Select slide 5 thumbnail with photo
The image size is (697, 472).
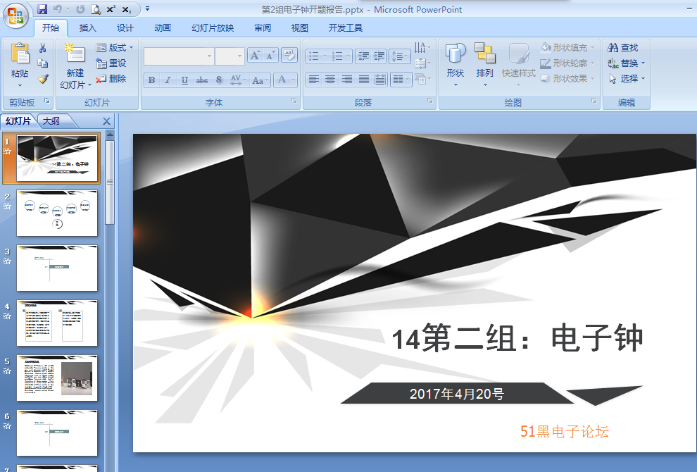pyautogui.click(x=57, y=378)
